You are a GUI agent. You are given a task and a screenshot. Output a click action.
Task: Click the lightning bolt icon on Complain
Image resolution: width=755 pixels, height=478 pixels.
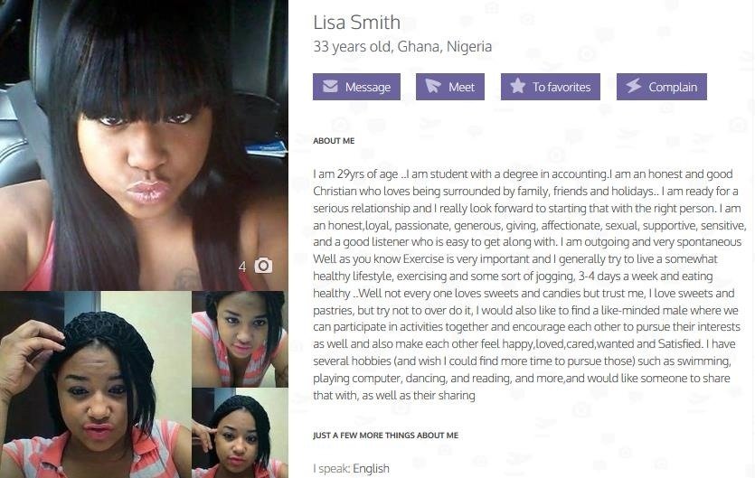634,86
